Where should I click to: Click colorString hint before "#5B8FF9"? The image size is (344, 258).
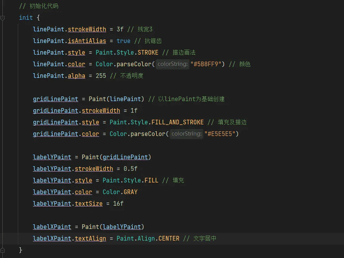172,64
